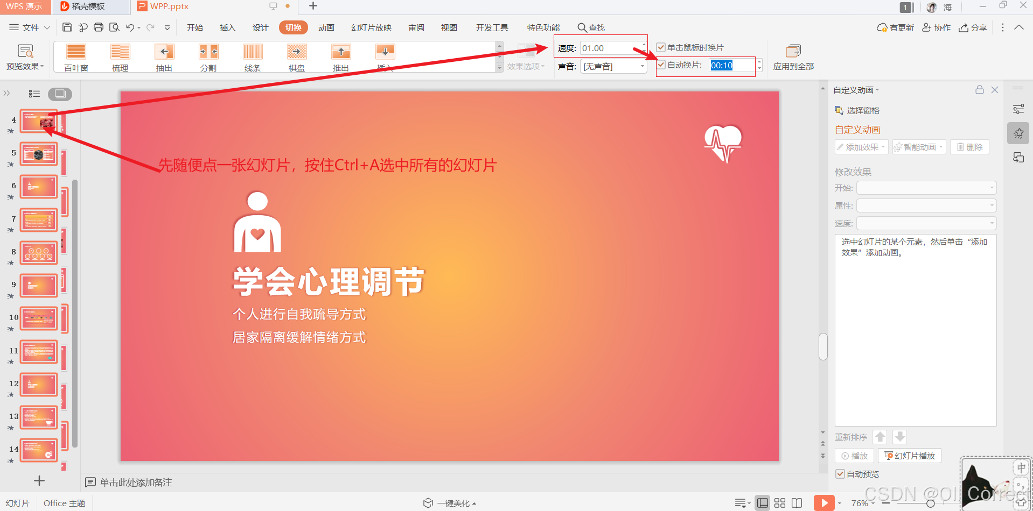Viewport: 1033px width, 511px height.
Task: Toggle 自动换片 checkbox
Action: tap(661, 65)
